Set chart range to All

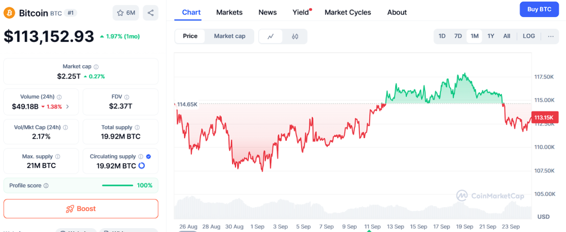[x=506, y=36]
